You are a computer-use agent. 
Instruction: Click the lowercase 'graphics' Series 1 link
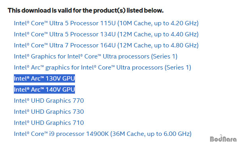coord(102,68)
